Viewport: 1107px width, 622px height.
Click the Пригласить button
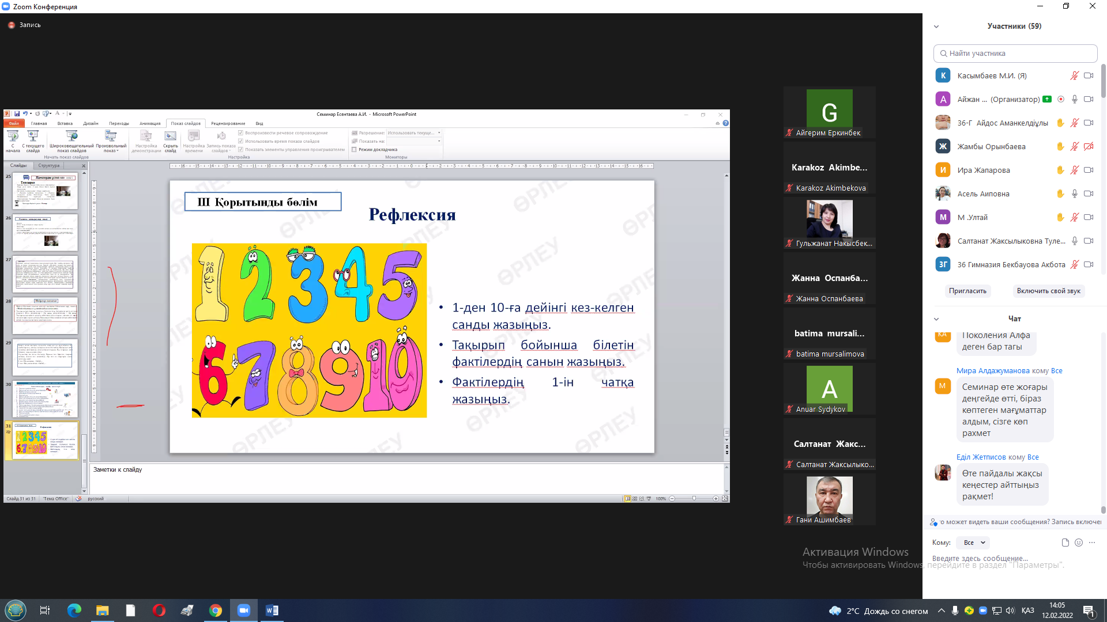click(967, 291)
